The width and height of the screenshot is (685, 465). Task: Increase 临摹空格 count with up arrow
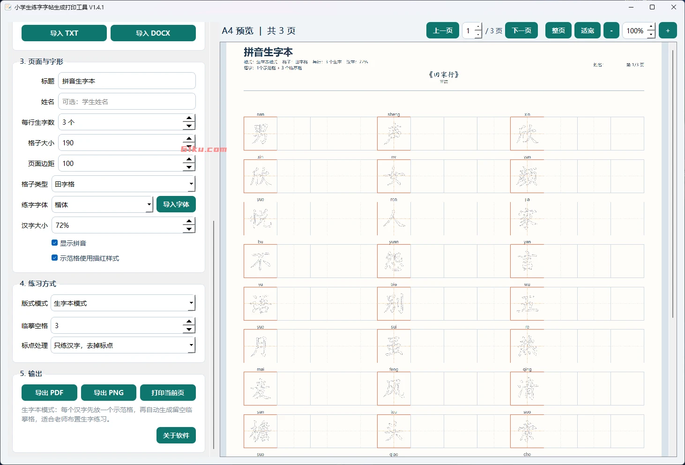point(189,322)
